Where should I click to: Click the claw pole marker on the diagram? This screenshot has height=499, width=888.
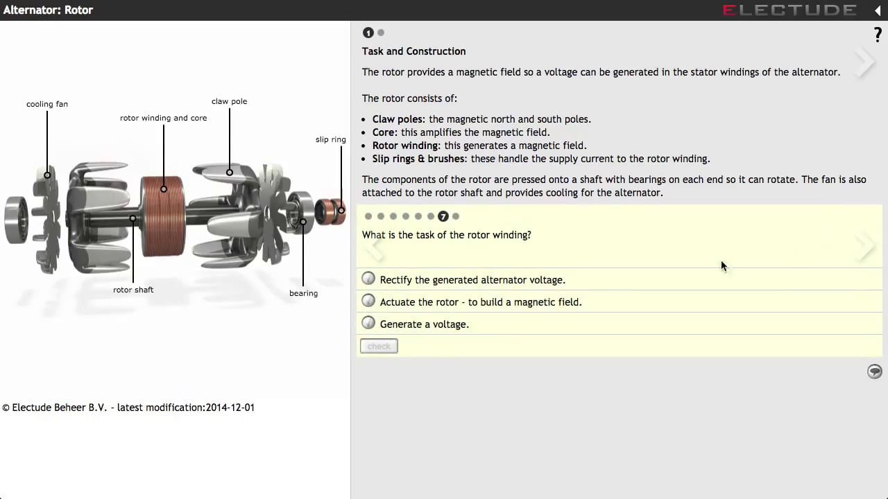pos(229,172)
